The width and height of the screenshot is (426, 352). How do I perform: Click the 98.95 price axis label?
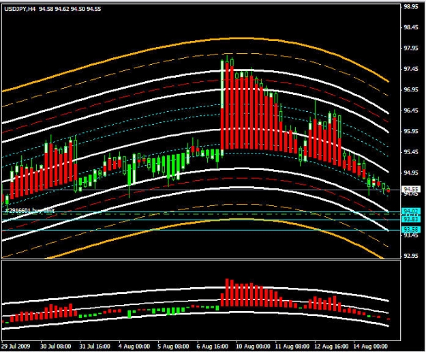click(411, 7)
